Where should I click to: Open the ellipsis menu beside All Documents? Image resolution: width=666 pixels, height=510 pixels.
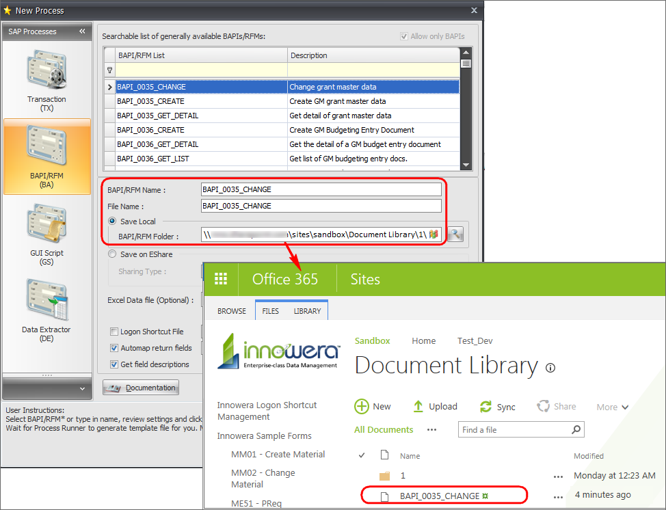(x=431, y=429)
